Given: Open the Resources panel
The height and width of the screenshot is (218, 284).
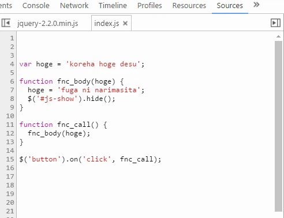Looking at the screenshot, I should (189, 6).
